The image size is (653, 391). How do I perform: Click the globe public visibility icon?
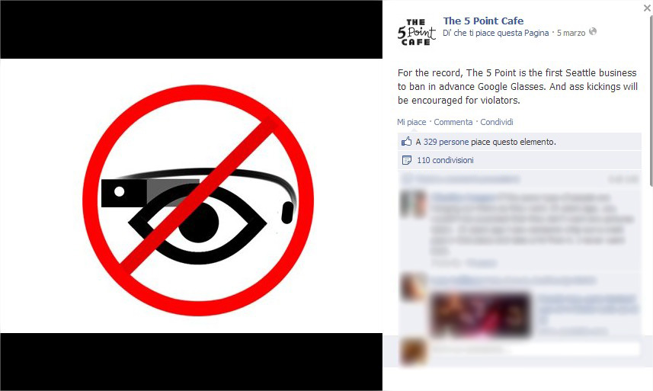tap(593, 32)
